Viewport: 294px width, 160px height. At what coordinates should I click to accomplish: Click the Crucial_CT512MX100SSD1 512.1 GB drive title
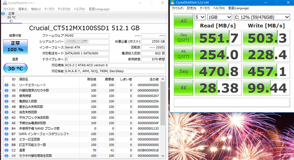coord(84,28)
